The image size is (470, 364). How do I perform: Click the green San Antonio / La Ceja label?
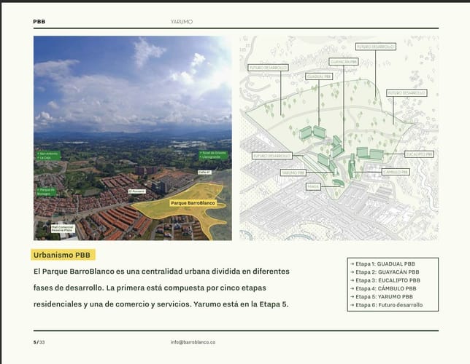pos(48,156)
